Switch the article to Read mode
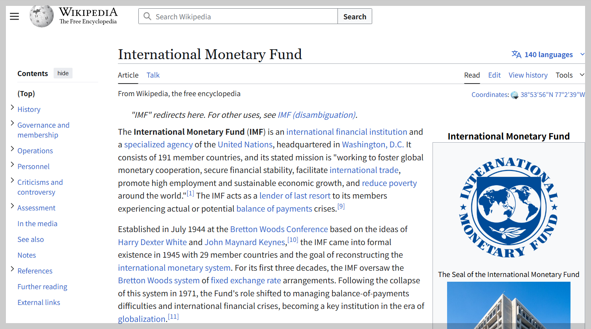 coord(472,75)
